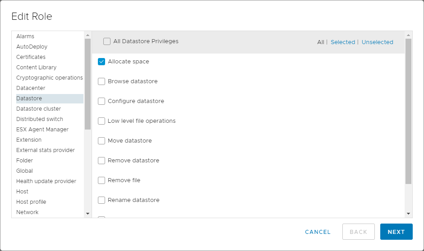The image size is (424, 251).
Task: Show All privileges filter
Action: point(320,42)
